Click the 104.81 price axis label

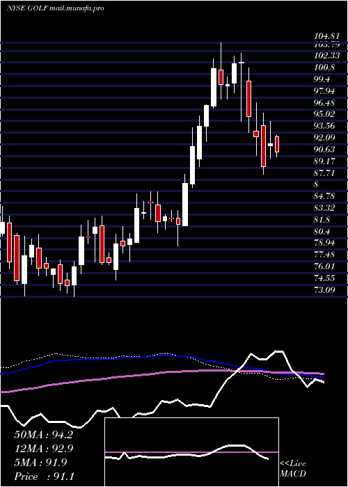point(326,37)
